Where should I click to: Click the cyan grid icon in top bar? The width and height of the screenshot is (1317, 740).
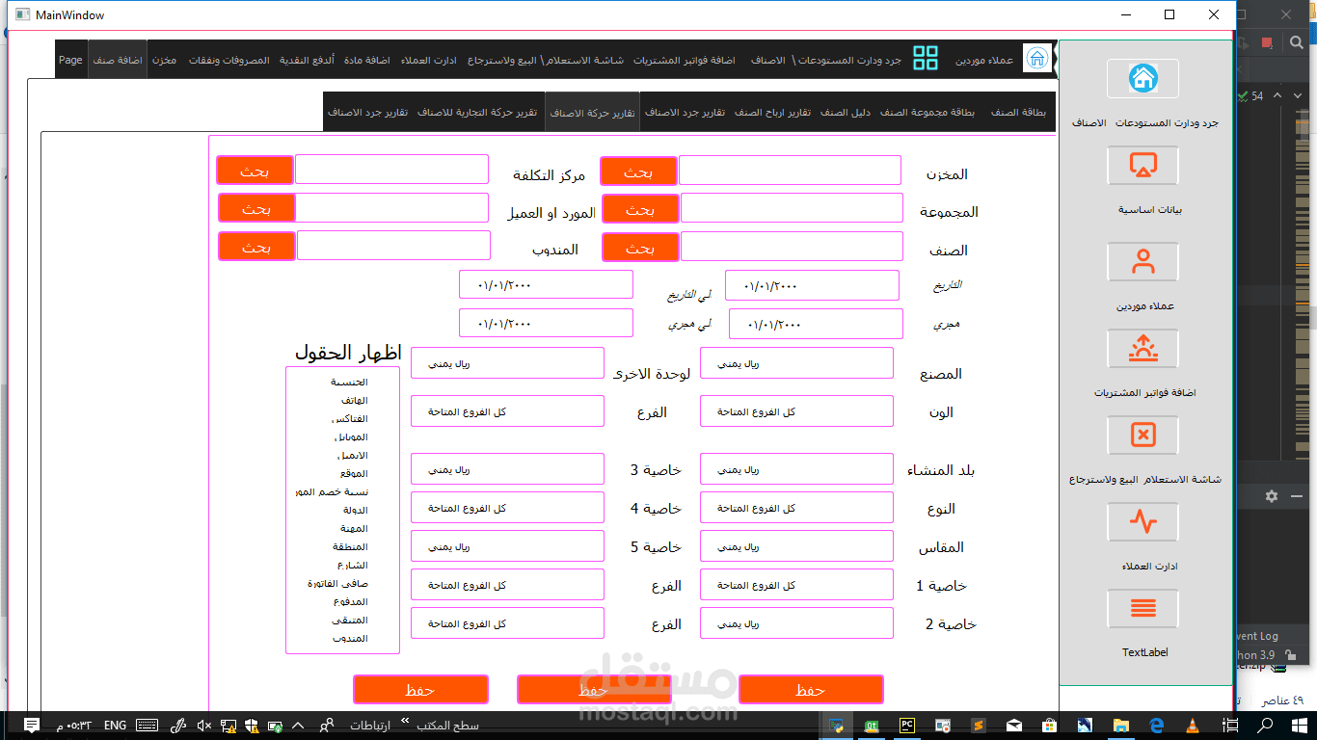pos(926,59)
